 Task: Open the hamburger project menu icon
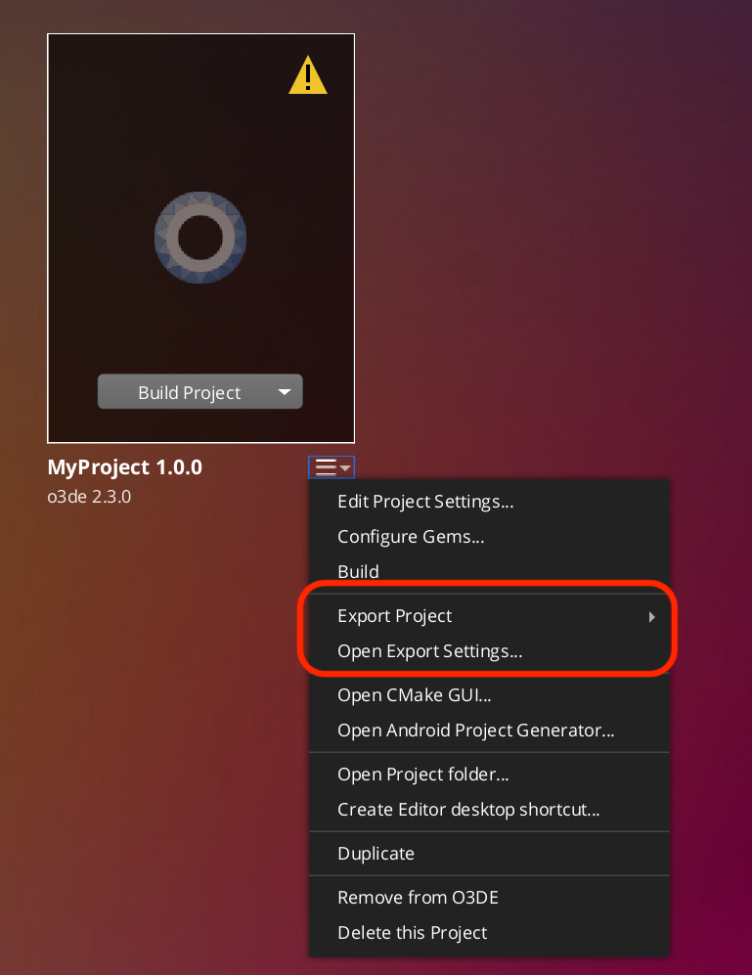pos(331,467)
